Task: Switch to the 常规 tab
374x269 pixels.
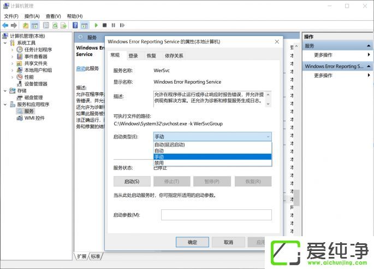Action: [x=115, y=55]
